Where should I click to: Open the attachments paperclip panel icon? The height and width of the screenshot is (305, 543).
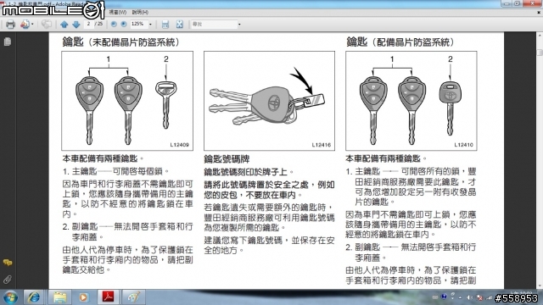[x=8, y=280]
